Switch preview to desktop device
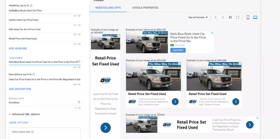 click(x=255, y=17)
